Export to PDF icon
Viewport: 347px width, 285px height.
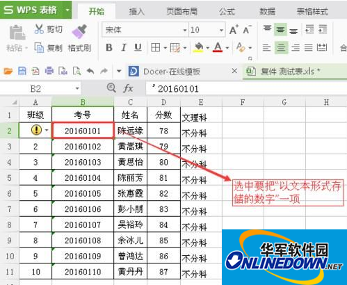35,71
